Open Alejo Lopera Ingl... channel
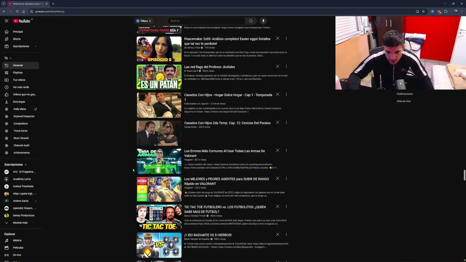 (21, 194)
